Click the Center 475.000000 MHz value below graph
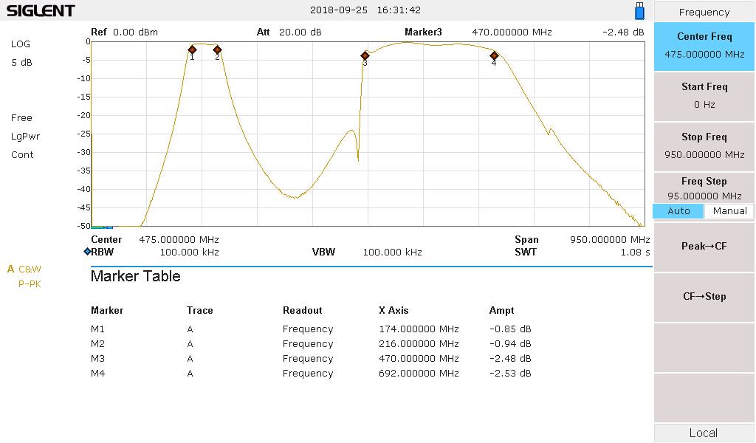756x443 pixels. [179, 239]
